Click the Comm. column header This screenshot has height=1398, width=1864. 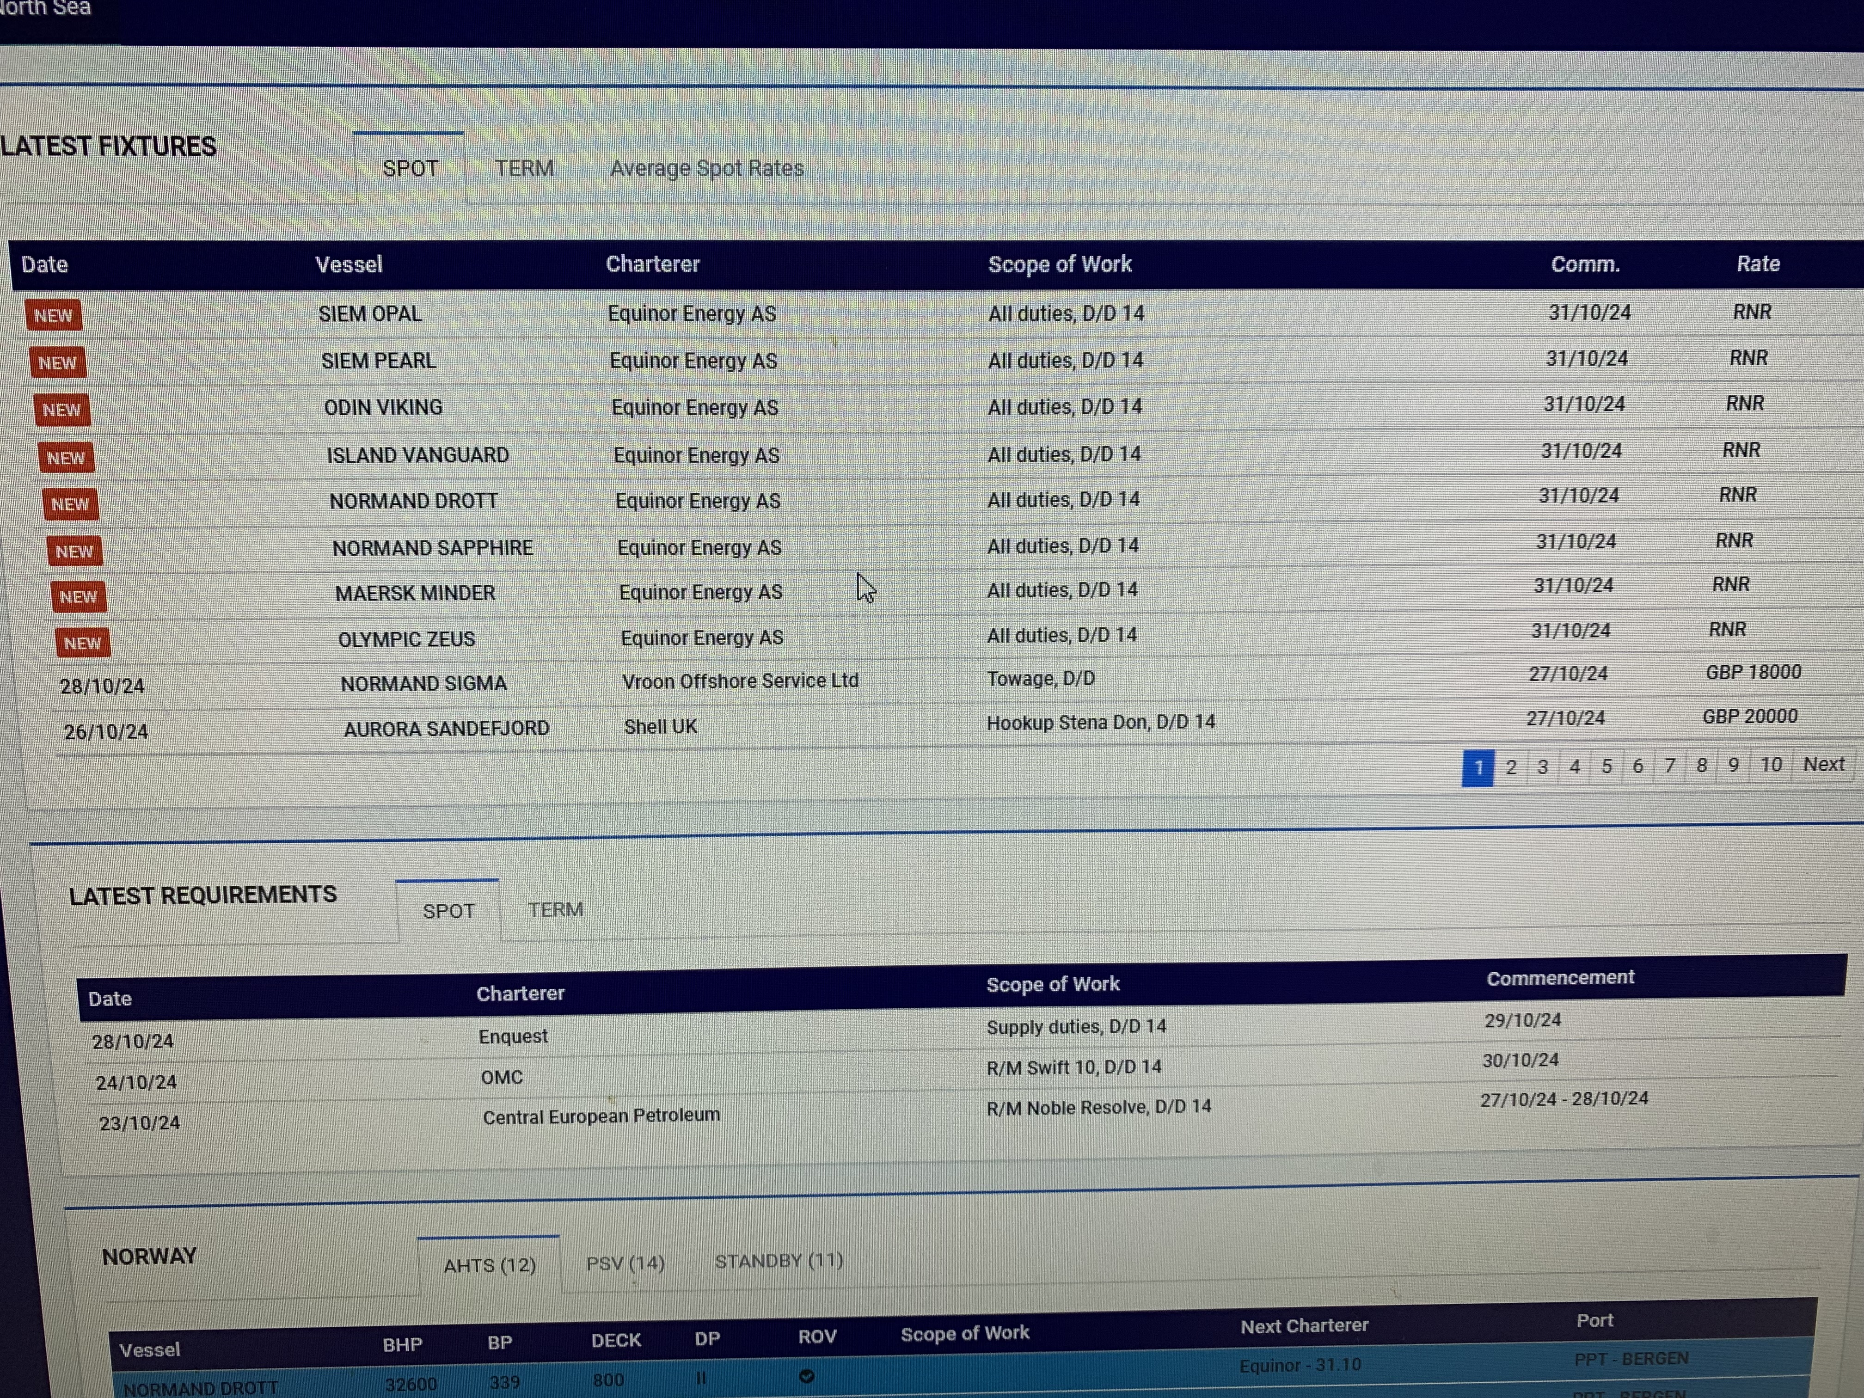tap(1586, 264)
